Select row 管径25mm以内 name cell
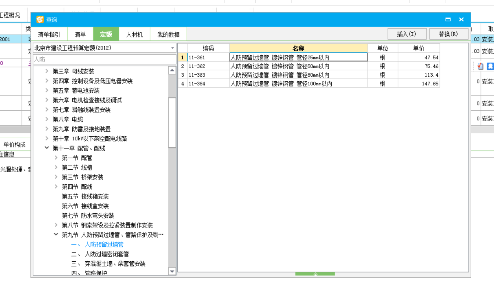494x291 pixels. coord(299,57)
